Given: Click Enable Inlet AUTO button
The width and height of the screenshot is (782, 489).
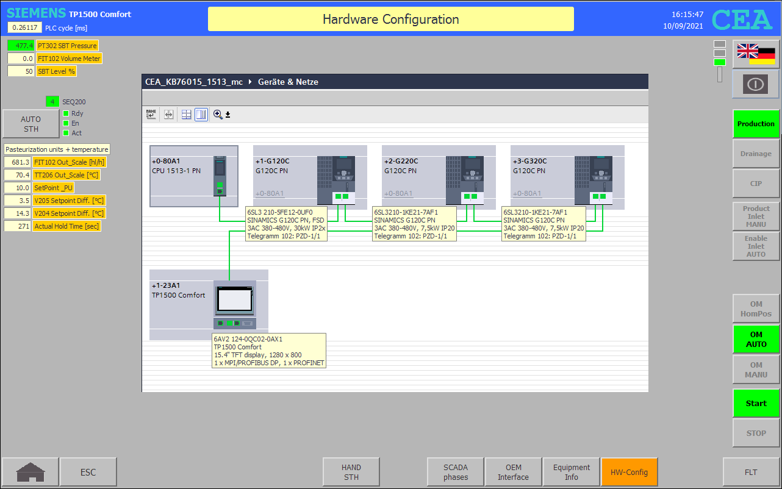Looking at the screenshot, I should [756, 246].
